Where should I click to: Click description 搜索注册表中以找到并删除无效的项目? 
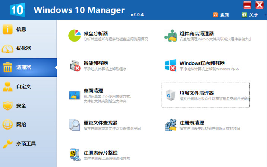(210, 128)
